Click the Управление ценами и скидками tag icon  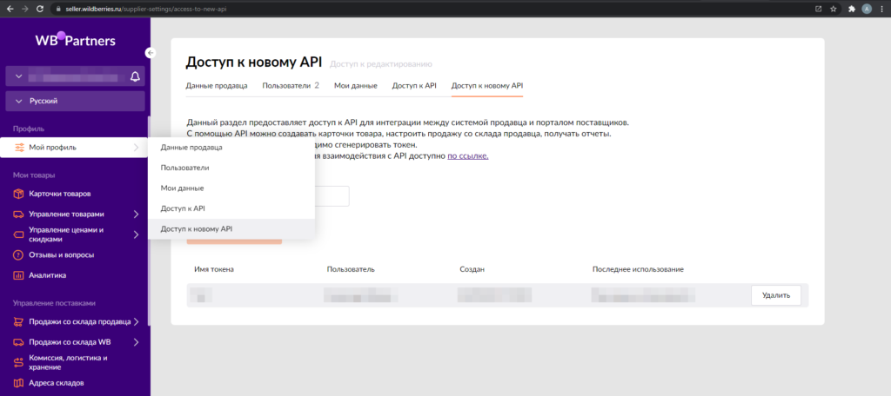(x=19, y=234)
